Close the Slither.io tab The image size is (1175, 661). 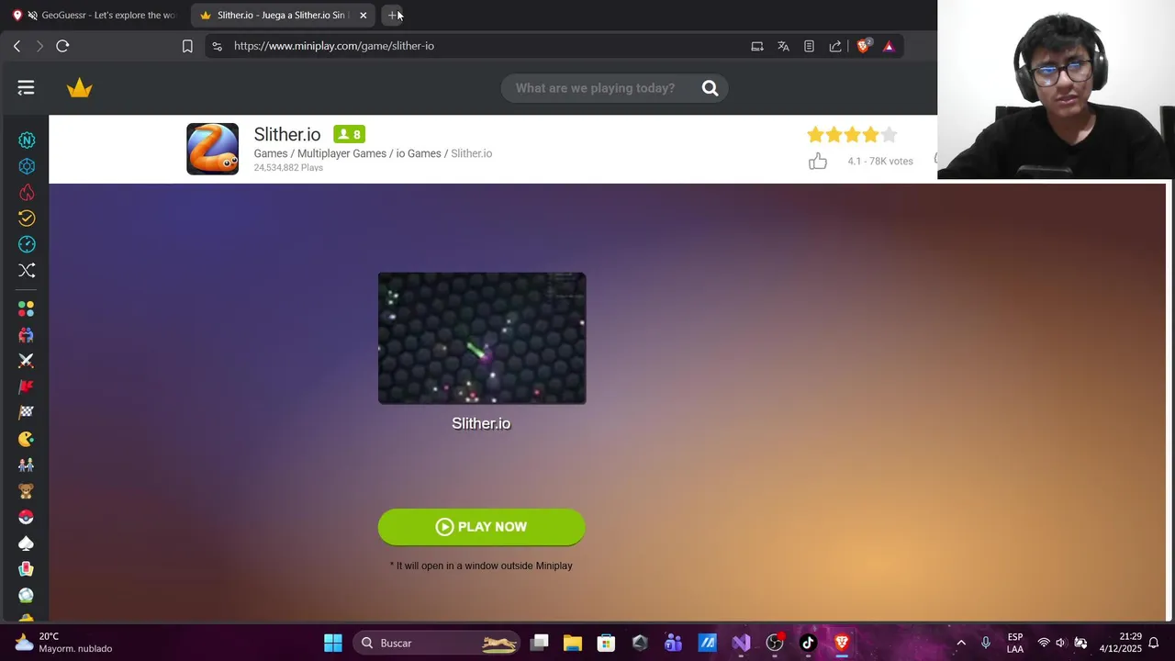[x=364, y=15]
